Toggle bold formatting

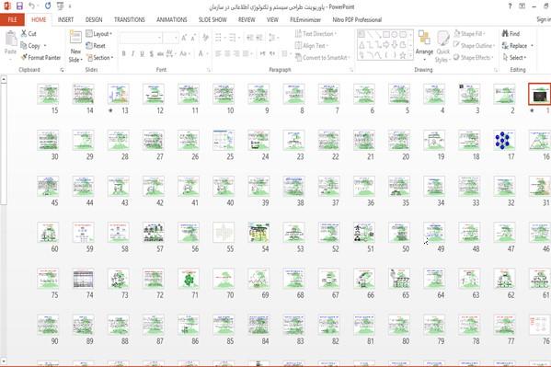(x=123, y=53)
